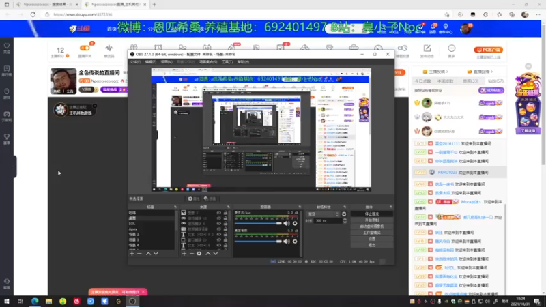Image resolution: width=546 pixels, height=307 pixels.
Task: Open Microsoft Edge from the taskbar
Action: [35, 302]
